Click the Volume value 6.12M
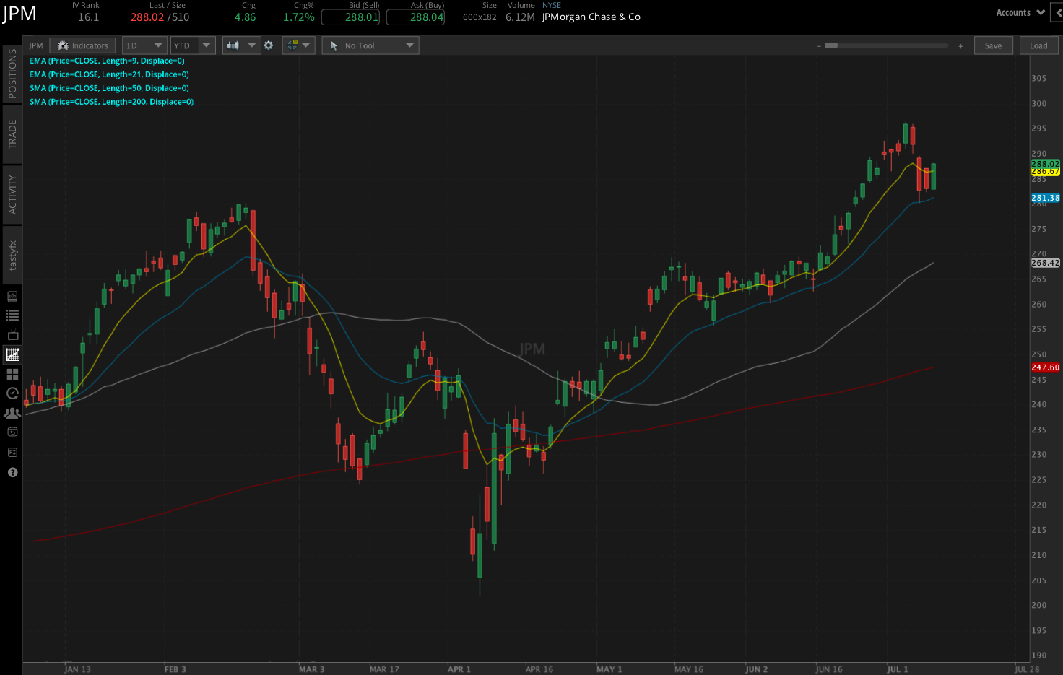Screen dimensions: 1063x675 pyautogui.click(x=520, y=17)
